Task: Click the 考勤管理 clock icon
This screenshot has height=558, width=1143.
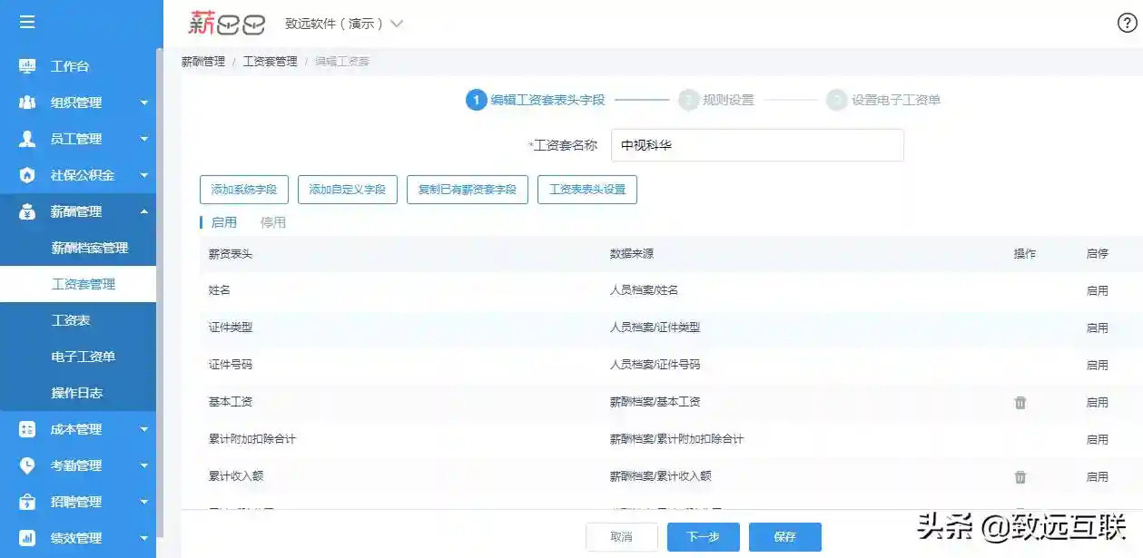Action: [x=27, y=465]
